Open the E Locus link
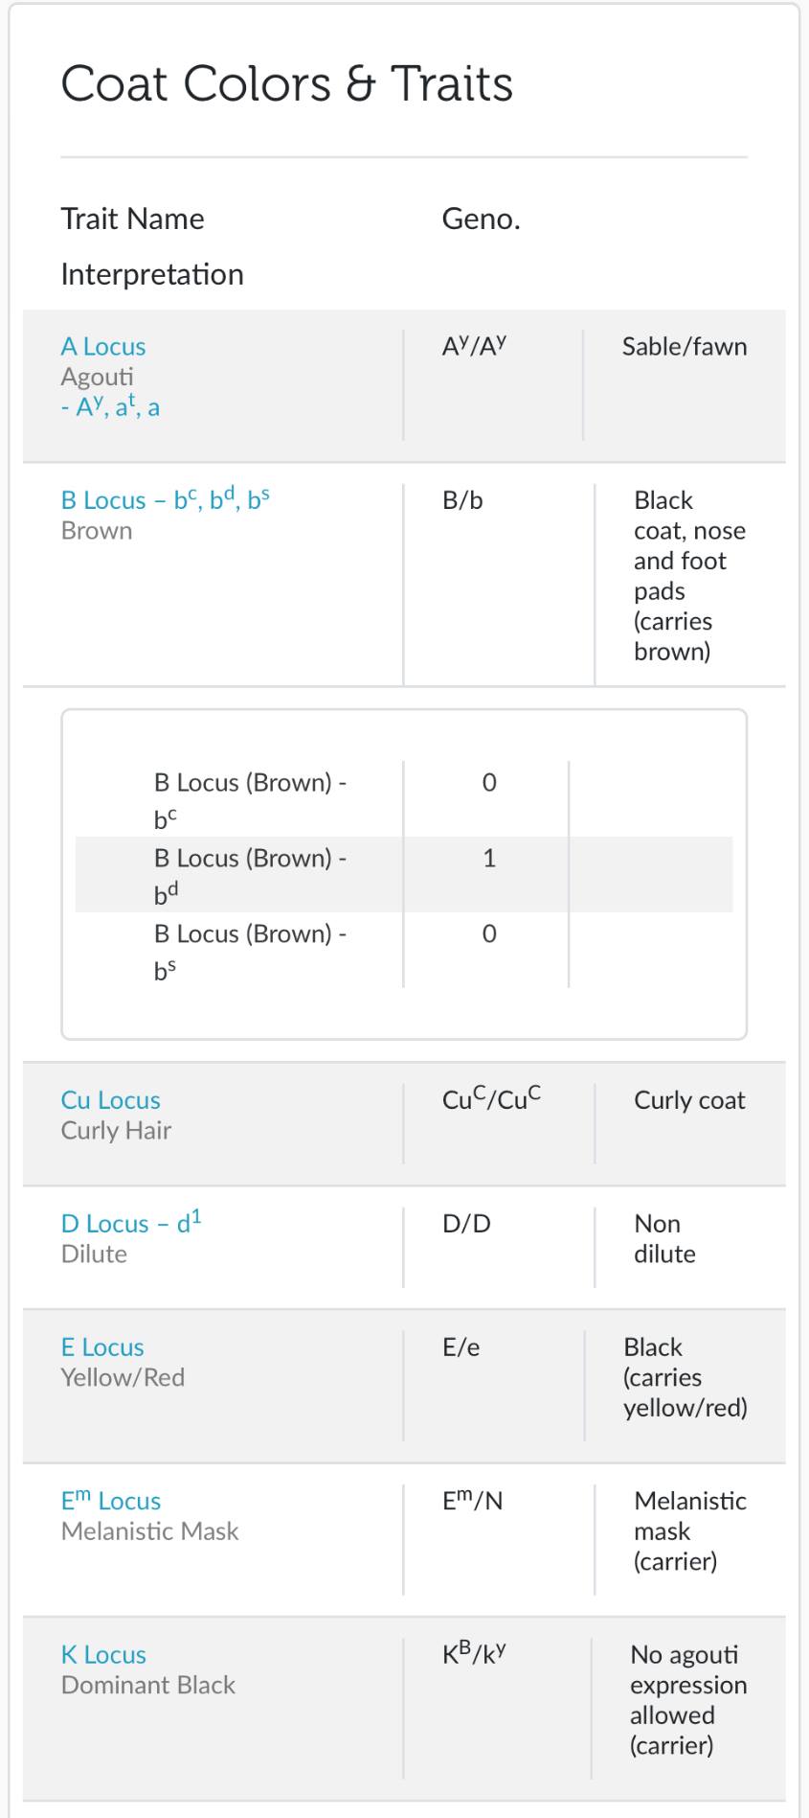Viewport: 809px width, 1818px height. pos(102,1347)
